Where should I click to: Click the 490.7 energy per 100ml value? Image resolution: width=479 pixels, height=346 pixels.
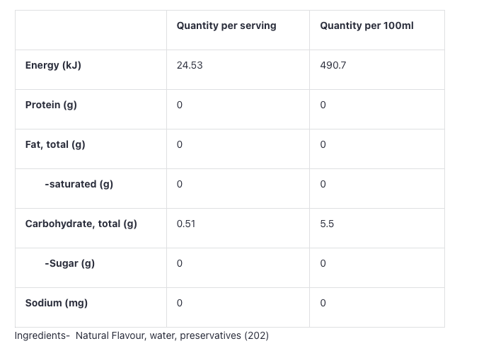tap(333, 65)
